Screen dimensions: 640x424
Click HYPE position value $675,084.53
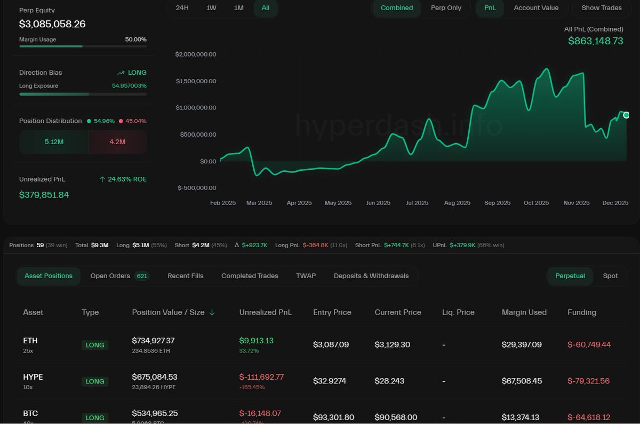click(x=155, y=377)
